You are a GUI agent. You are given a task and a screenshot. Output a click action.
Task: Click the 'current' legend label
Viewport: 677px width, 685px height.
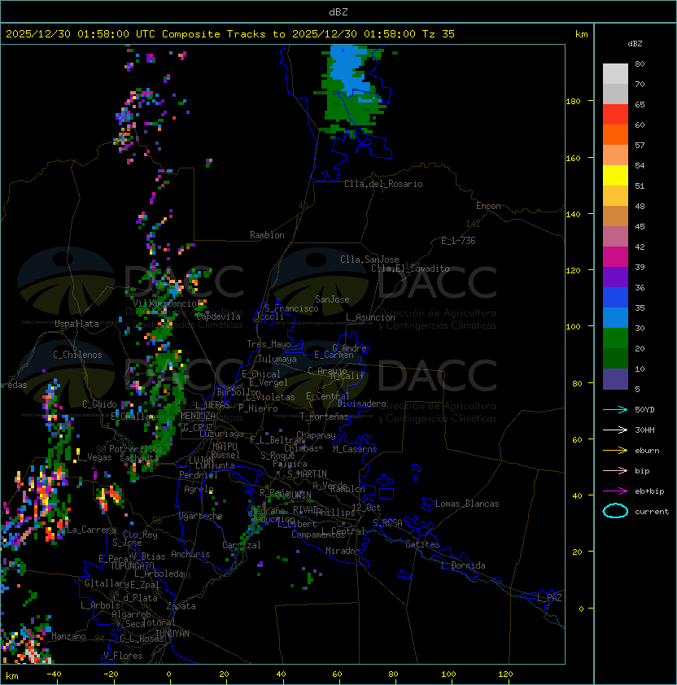click(652, 511)
